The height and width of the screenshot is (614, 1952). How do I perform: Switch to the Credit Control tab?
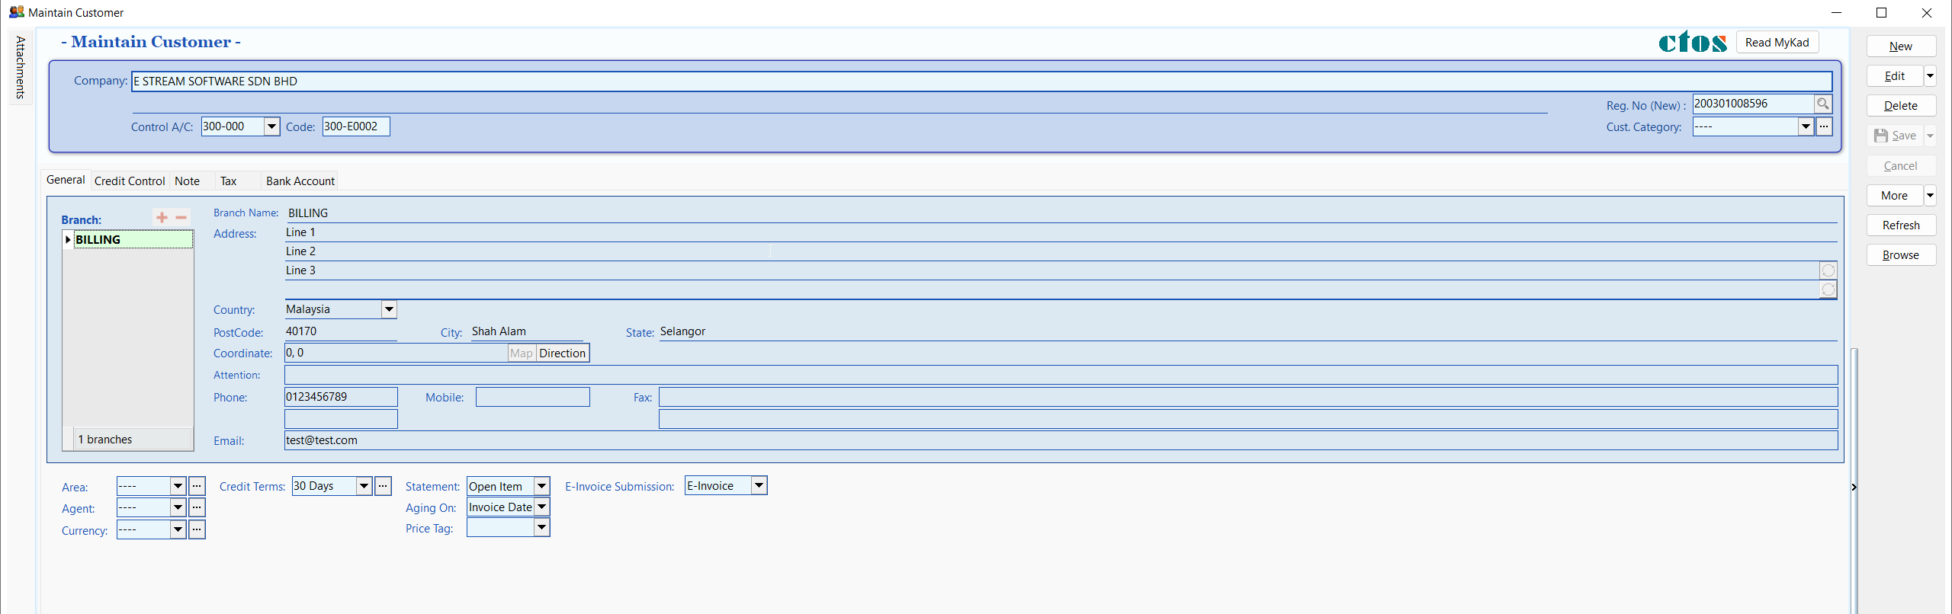(x=130, y=181)
